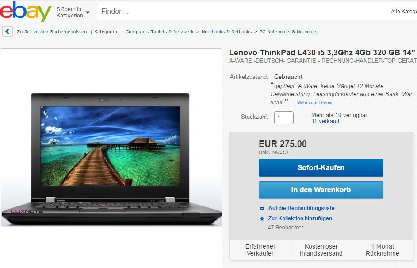Open the Stöbern in Kategorien dropdown
Screen dimensions: 417x268
coord(73,12)
